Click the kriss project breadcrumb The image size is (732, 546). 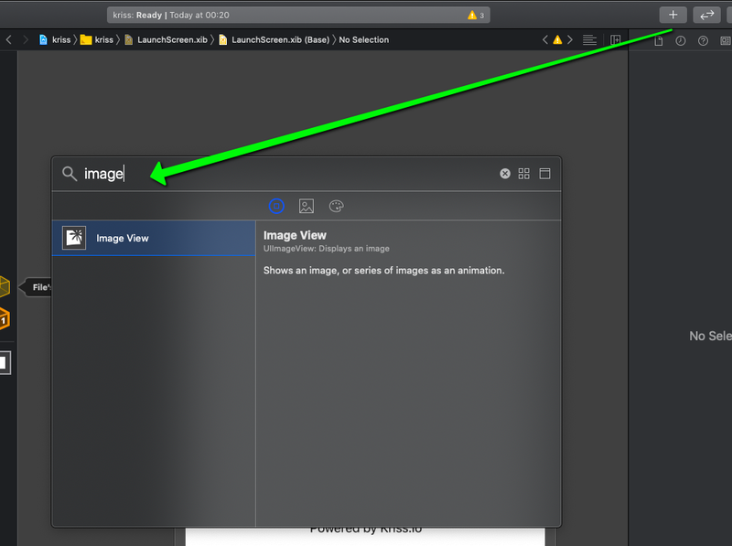pos(55,40)
